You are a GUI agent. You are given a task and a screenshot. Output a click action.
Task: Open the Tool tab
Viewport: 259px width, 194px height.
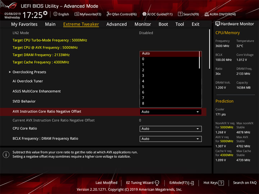click(x=180, y=24)
